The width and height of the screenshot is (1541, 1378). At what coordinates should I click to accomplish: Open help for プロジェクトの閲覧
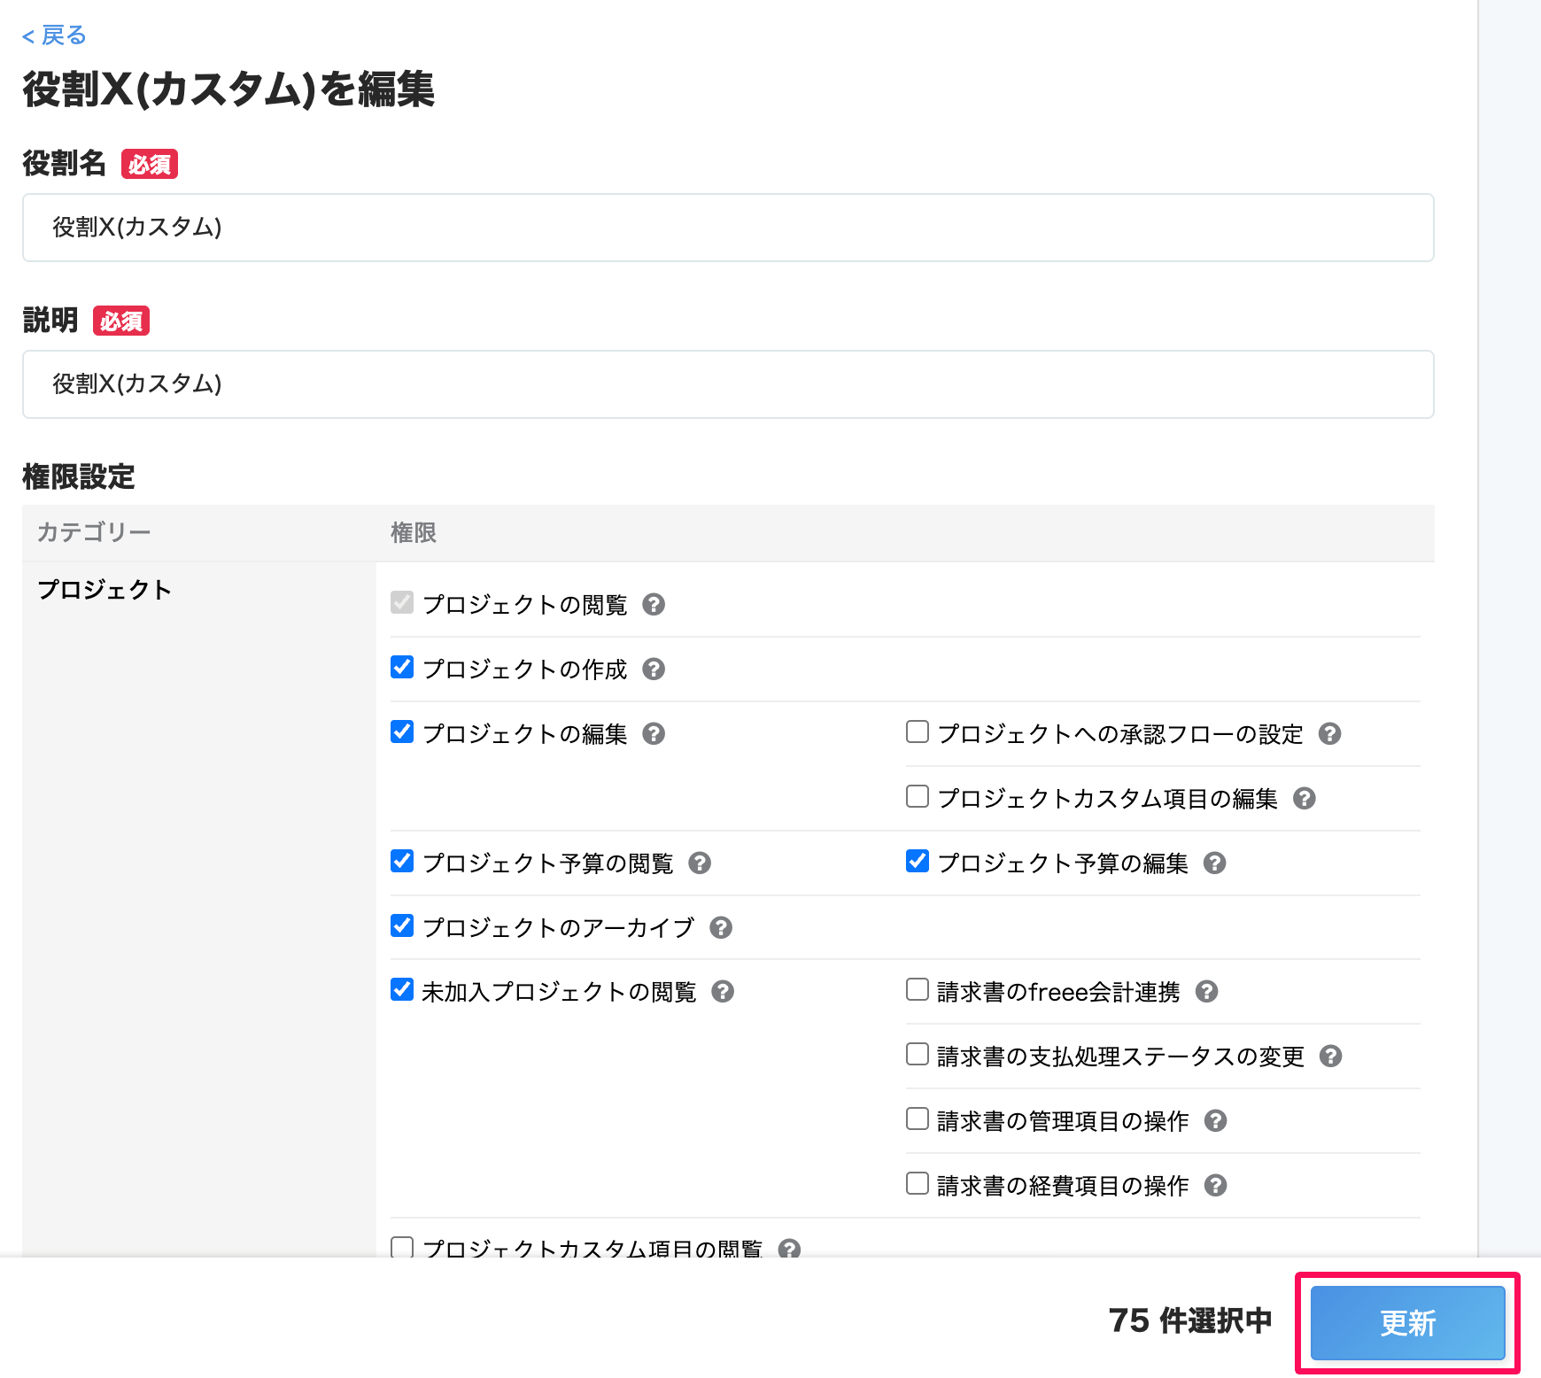tap(654, 604)
